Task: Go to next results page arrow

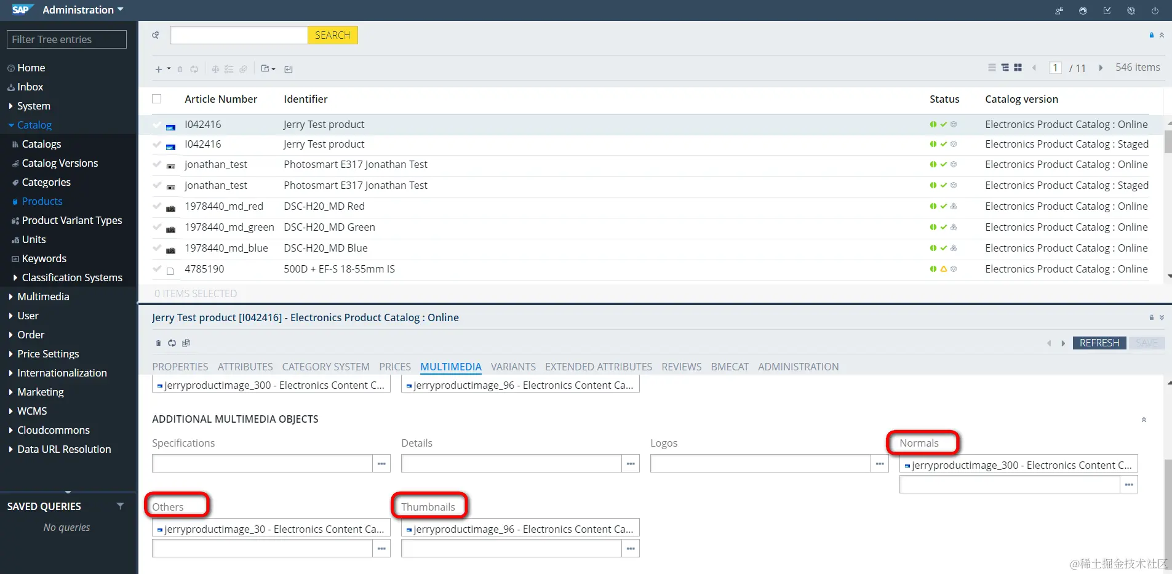Action: 1101,68
